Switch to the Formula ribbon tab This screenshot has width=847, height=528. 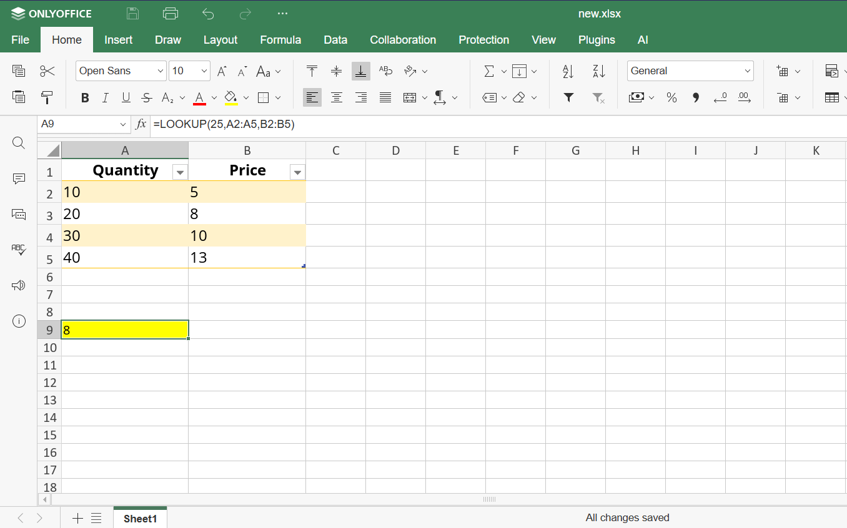tap(280, 39)
